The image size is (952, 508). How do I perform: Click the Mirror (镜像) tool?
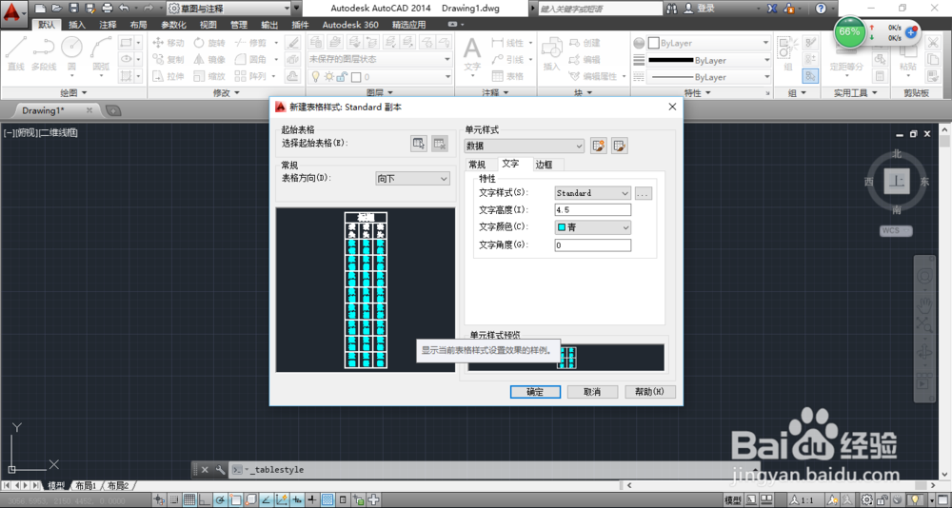[x=209, y=60]
